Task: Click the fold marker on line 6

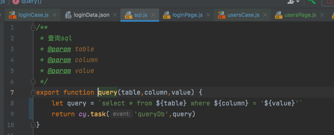Action: (33, 81)
